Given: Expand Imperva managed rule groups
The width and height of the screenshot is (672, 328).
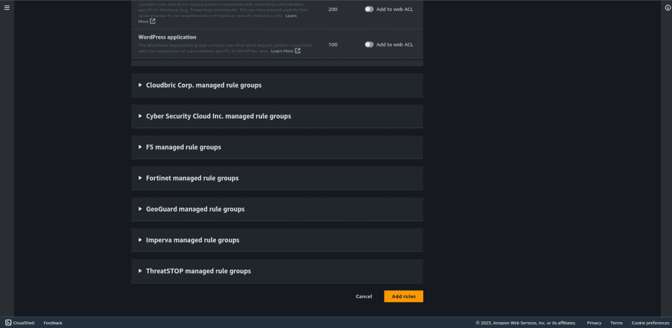Looking at the screenshot, I should (277, 240).
